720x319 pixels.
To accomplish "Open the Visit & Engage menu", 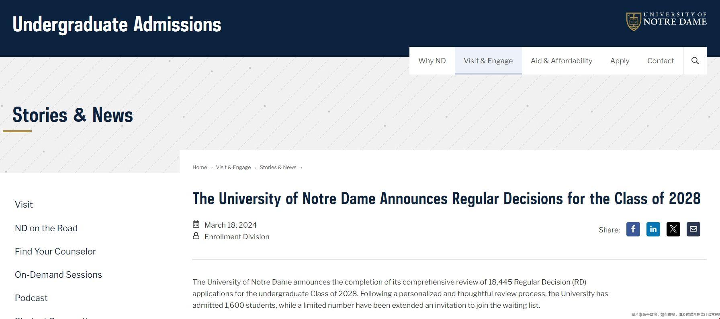I will 488,61.
